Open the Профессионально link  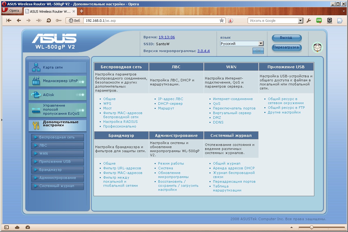click(120, 126)
